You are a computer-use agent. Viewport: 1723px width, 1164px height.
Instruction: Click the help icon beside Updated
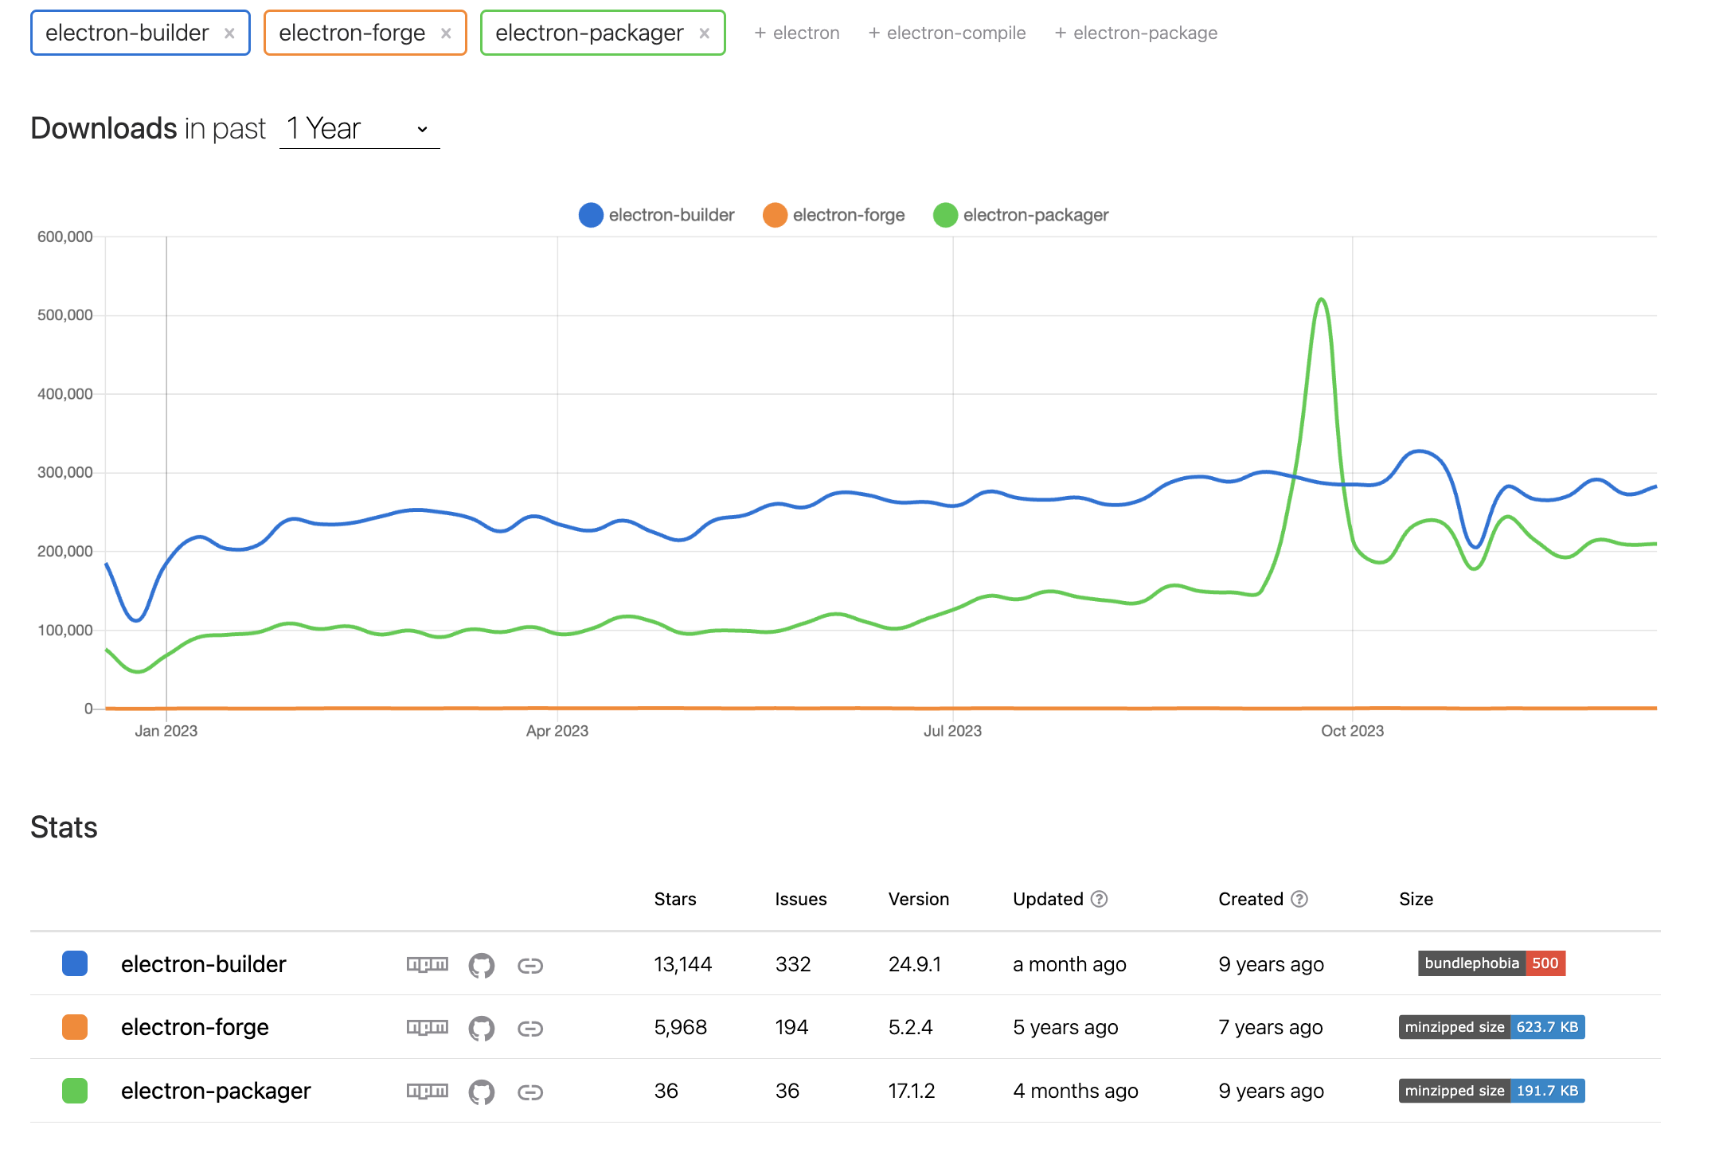[x=1099, y=899]
